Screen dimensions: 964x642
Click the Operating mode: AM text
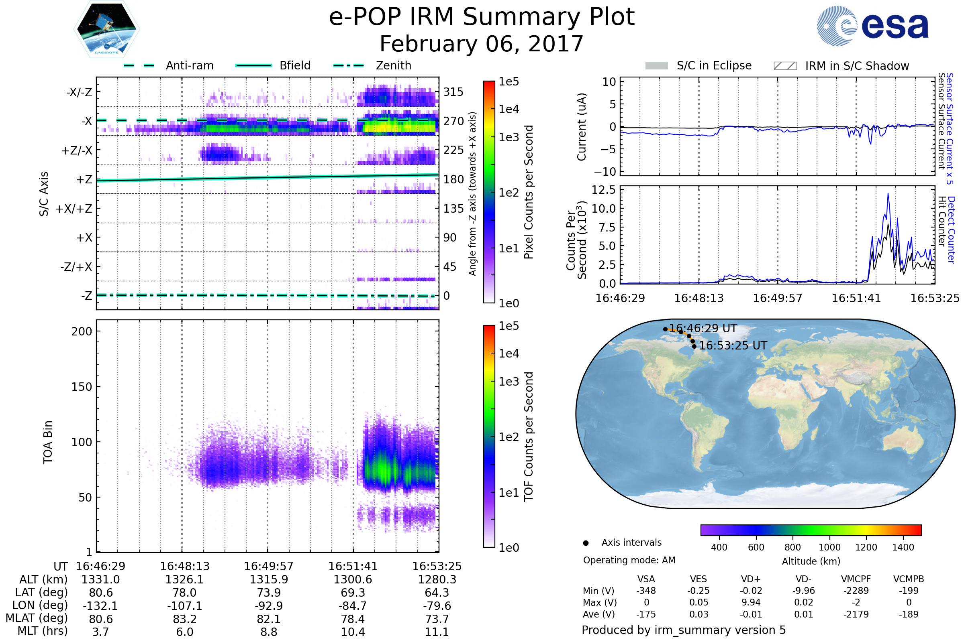(x=629, y=560)
